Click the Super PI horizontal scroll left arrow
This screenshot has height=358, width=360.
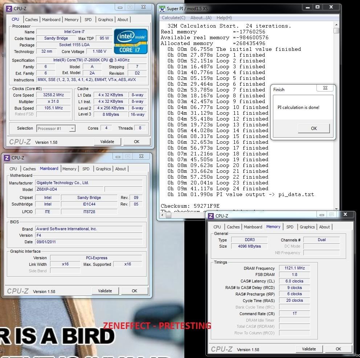(x=163, y=215)
